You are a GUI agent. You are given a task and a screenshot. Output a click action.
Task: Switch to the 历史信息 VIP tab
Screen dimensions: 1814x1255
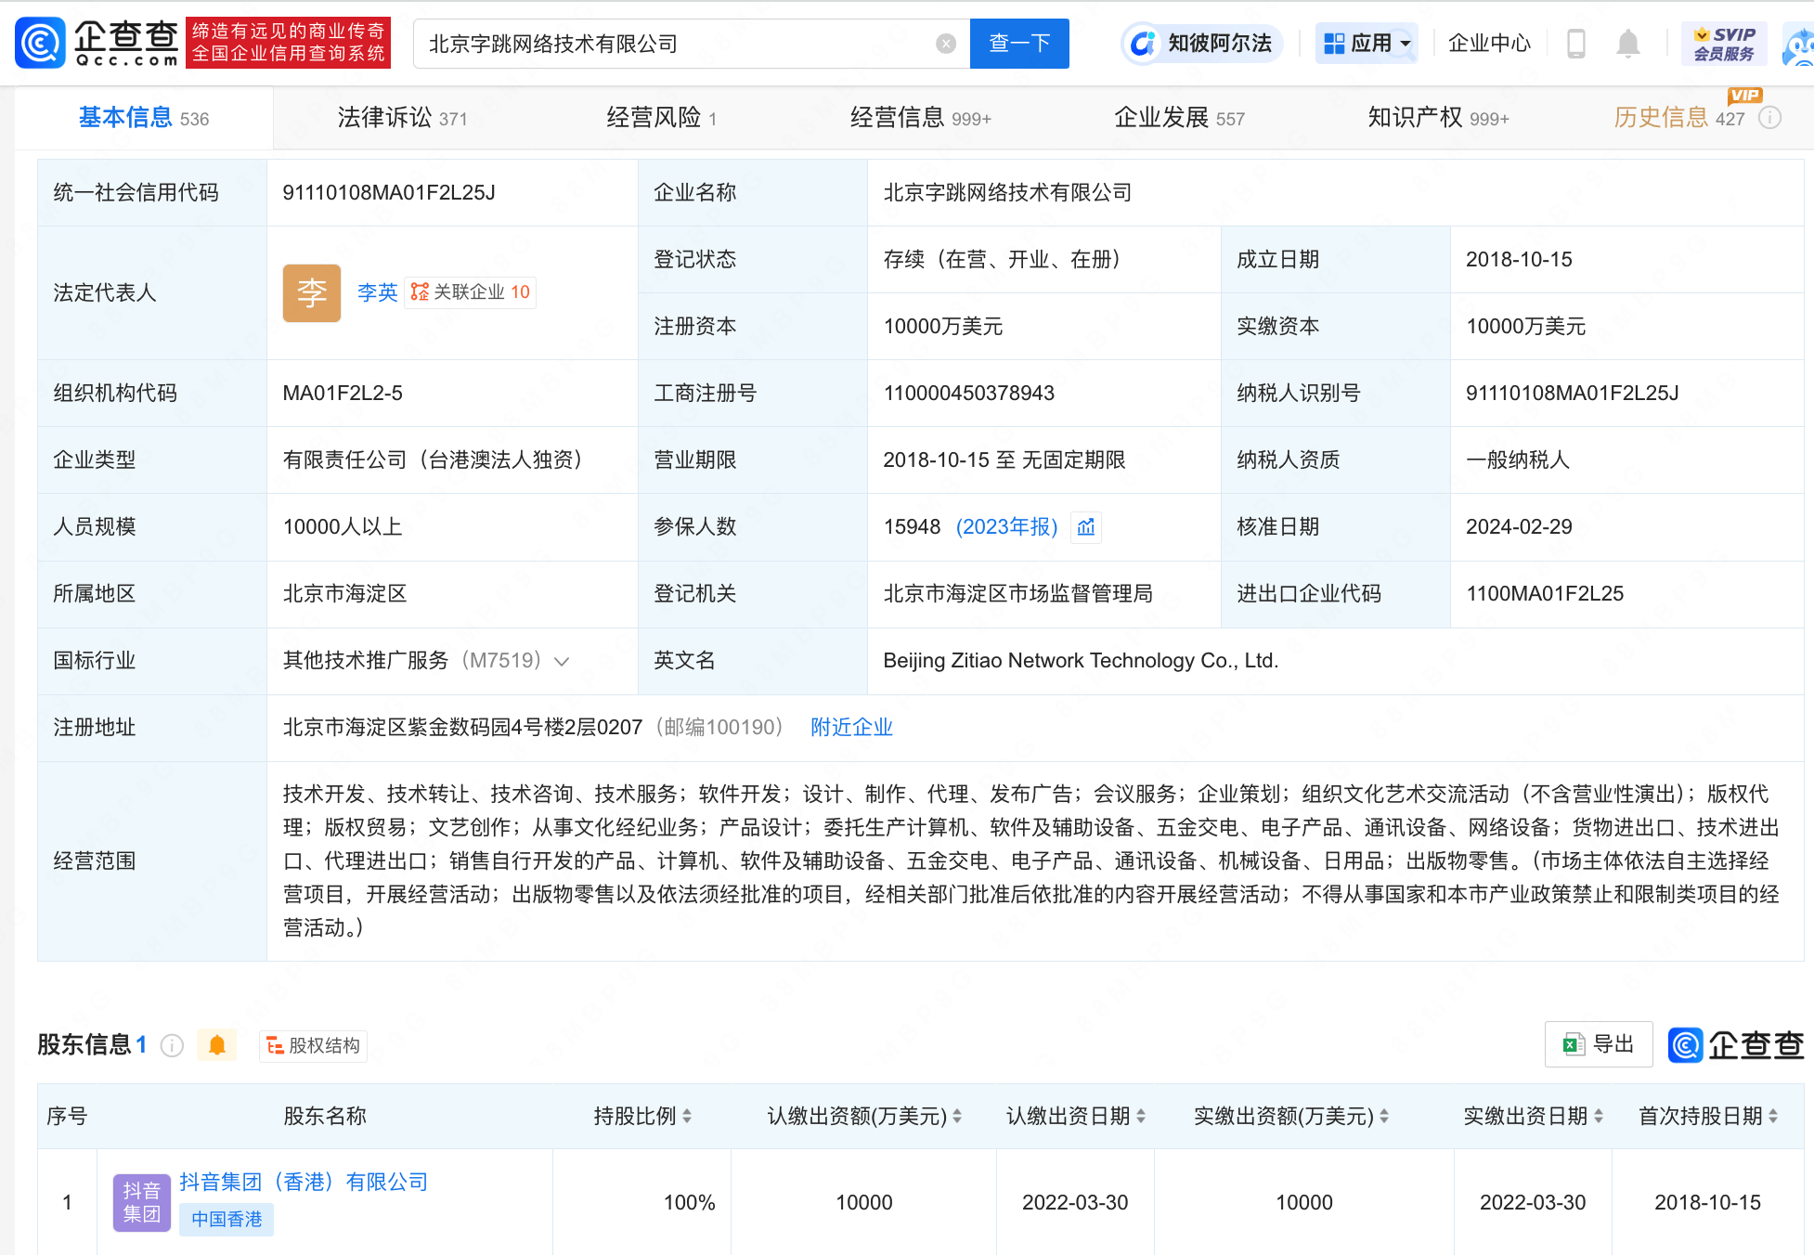pyautogui.click(x=1679, y=118)
